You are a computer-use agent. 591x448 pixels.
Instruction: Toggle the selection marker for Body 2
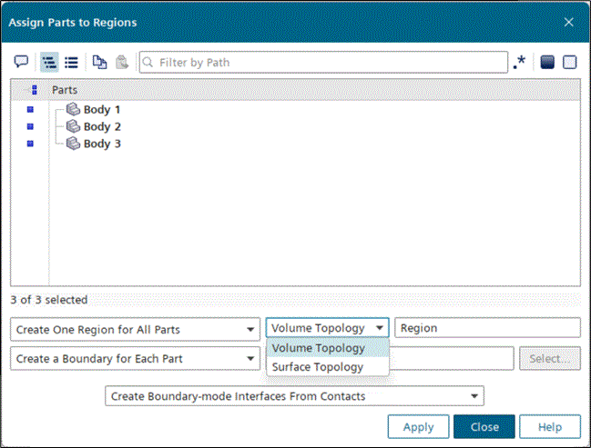point(29,127)
